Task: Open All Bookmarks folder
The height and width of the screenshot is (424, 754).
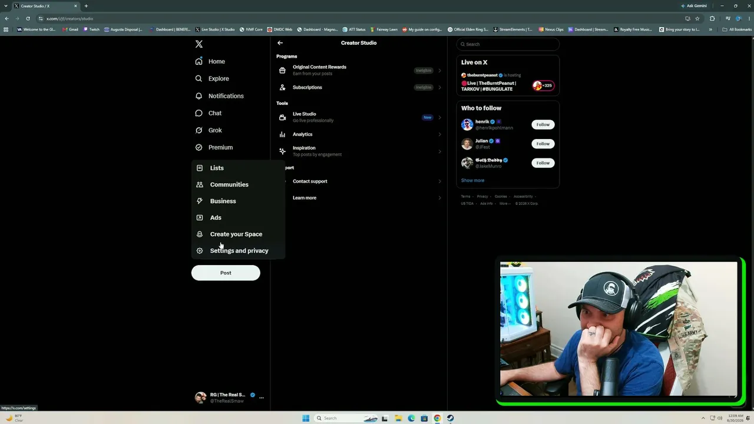Action: (x=737, y=29)
